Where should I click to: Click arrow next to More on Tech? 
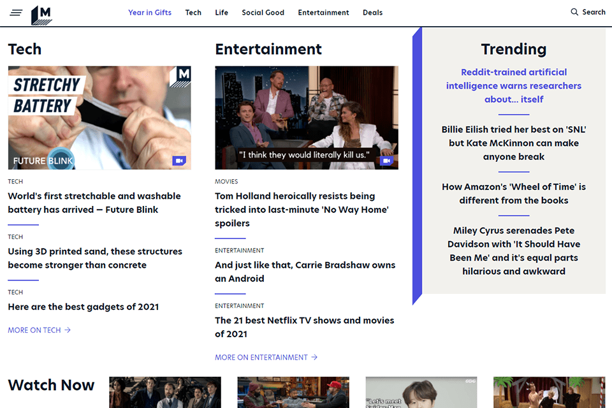click(68, 330)
